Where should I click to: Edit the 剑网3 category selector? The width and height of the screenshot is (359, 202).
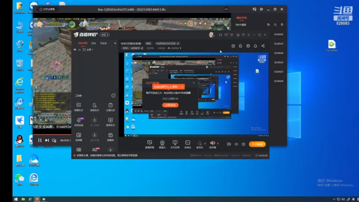click(x=133, y=48)
